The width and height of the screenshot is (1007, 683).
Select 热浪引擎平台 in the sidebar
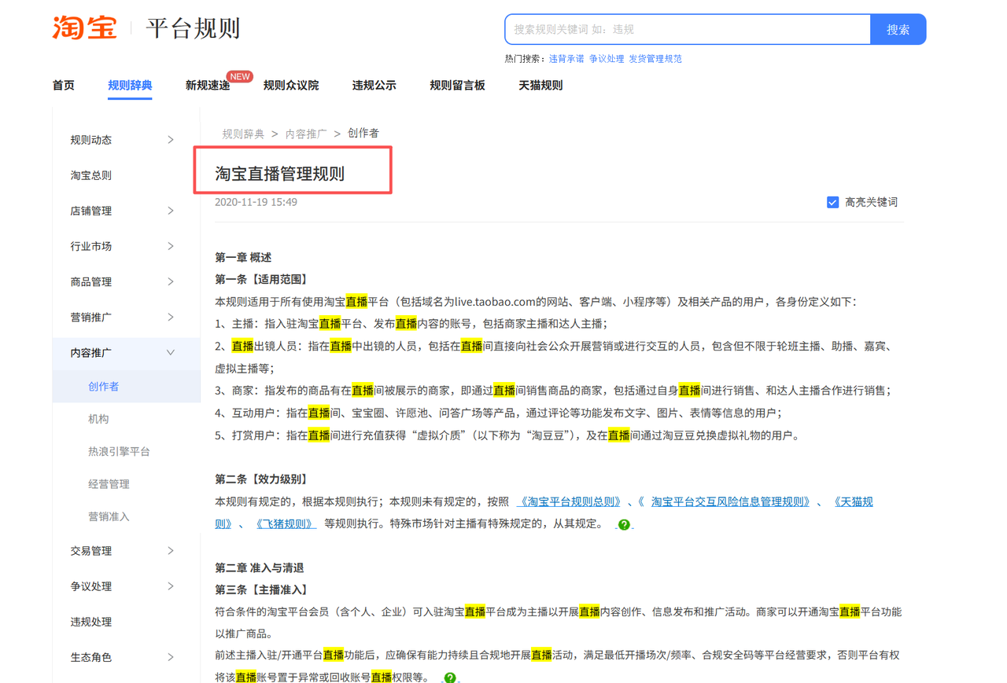[119, 451]
